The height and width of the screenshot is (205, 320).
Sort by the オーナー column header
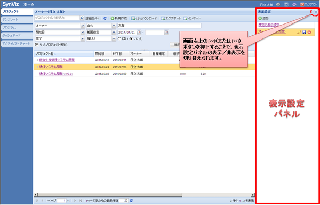[139, 54]
